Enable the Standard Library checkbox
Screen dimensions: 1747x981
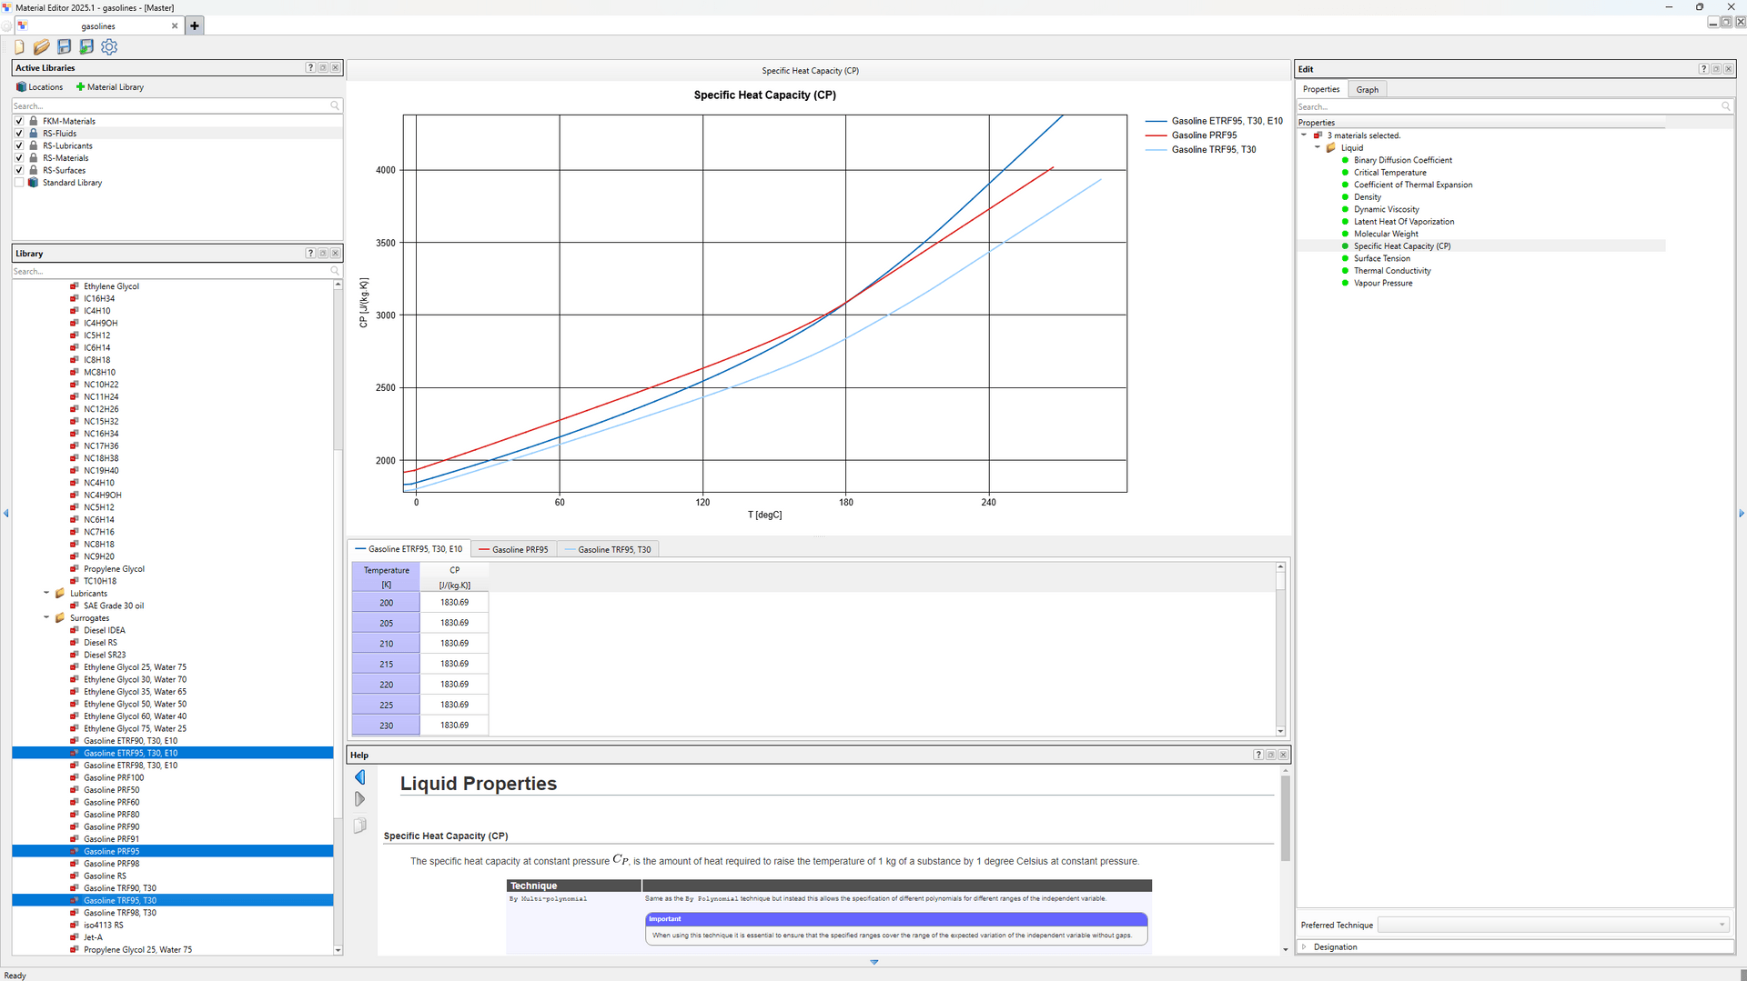[x=19, y=182]
